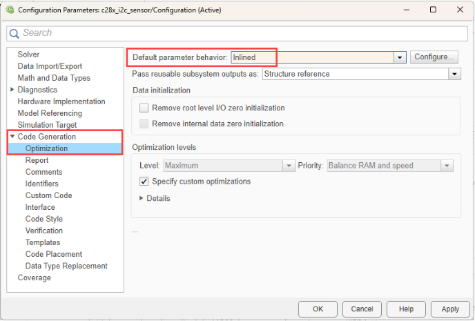The height and width of the screenshot is (321, 475).
Task: Go to Data Type Replacement pane
Action: point(66,266)
